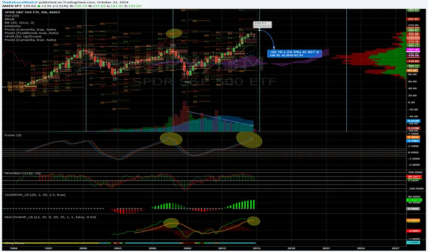Screen dimensions: 428x252
Task: Select the Fisher (9) pane label
Action: (x=13, y=135)
